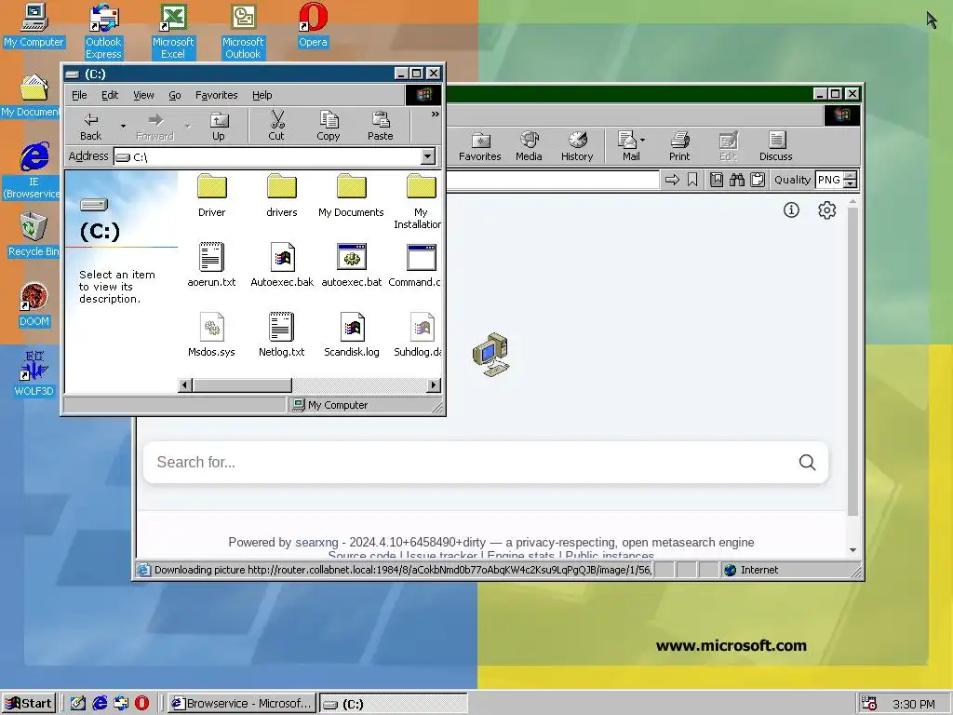Screen dimensions: 953x715
Task: Click the Show Desktop quick launch icon
Action: click(78, 704)
